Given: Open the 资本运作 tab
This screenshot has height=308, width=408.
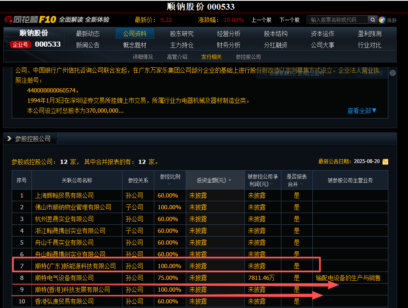Looking at the screenshot, I should point(322,34).
